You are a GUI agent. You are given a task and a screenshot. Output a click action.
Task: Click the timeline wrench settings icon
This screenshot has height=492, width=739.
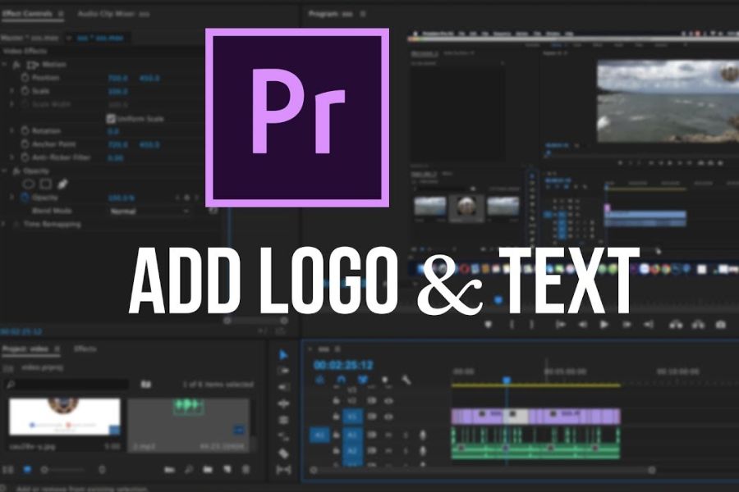[x=405, y=380]
